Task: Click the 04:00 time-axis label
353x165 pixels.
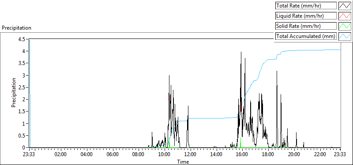Action: click(87, 155)
